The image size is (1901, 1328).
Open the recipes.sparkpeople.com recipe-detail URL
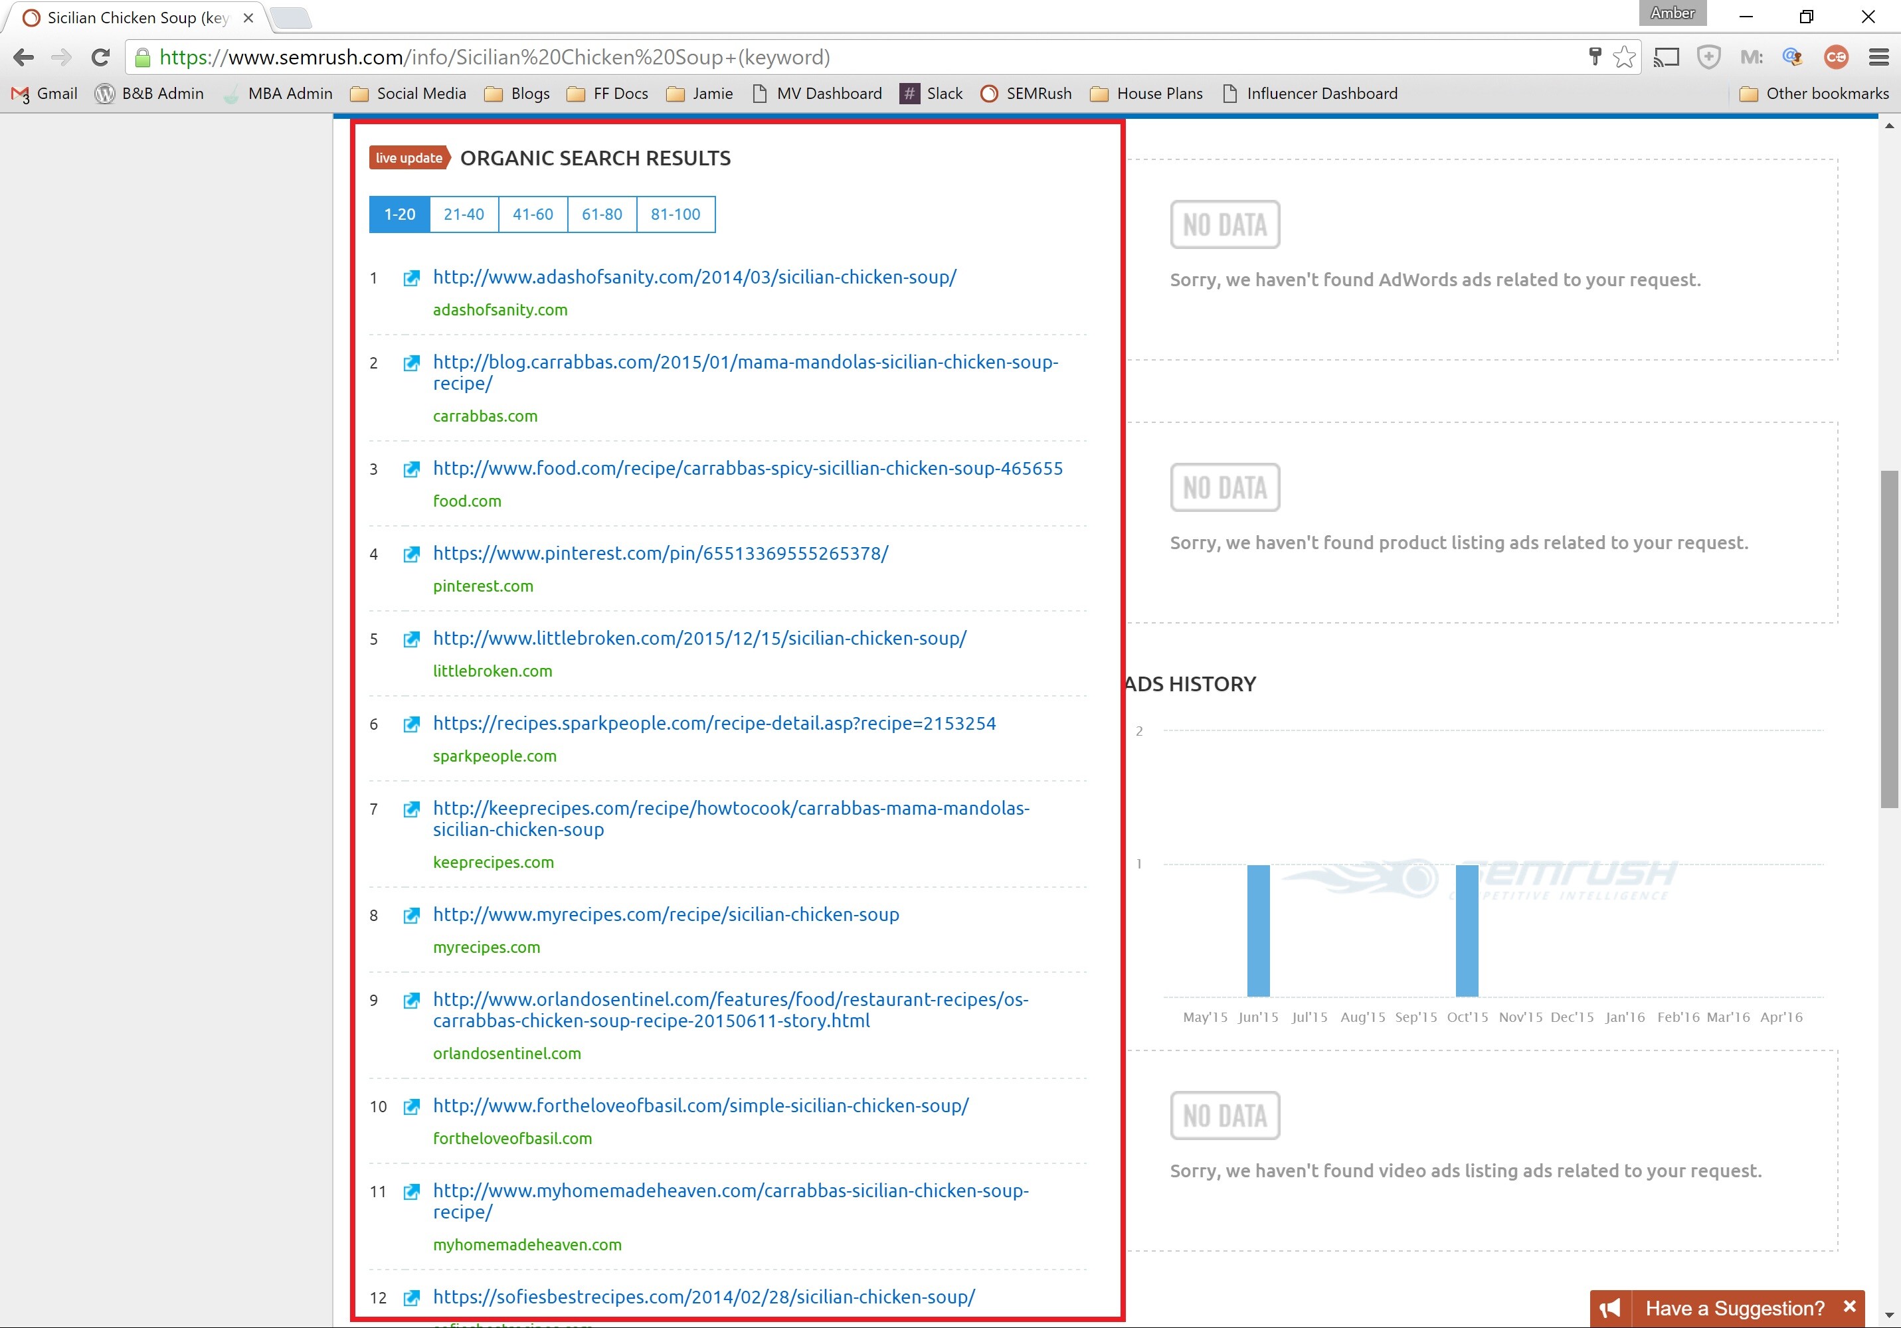[x=715, y=724]
